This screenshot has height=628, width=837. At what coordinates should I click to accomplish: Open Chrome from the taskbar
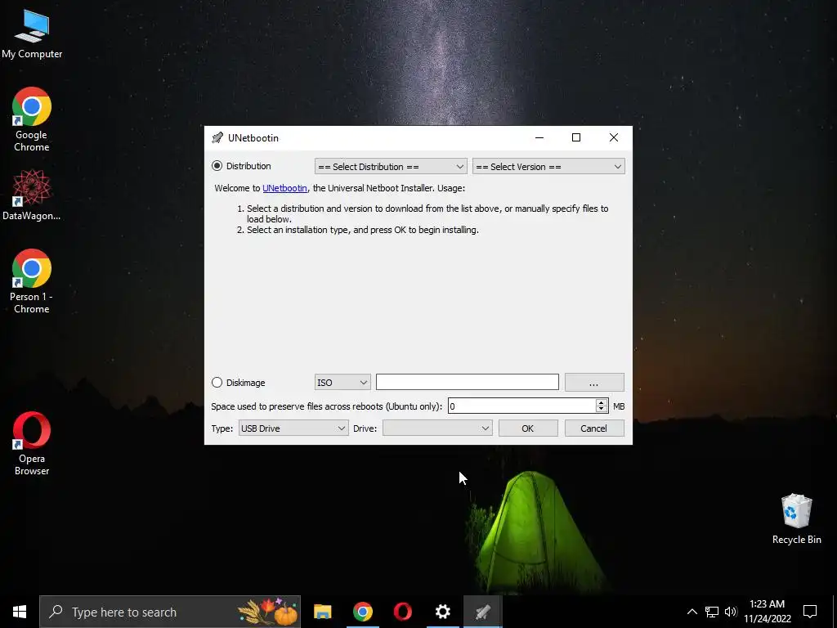coord(362,612)
